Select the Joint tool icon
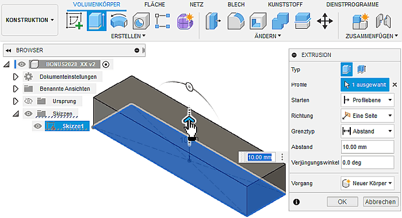Screen dimensions: 402x218 click(x=383, y=21)
